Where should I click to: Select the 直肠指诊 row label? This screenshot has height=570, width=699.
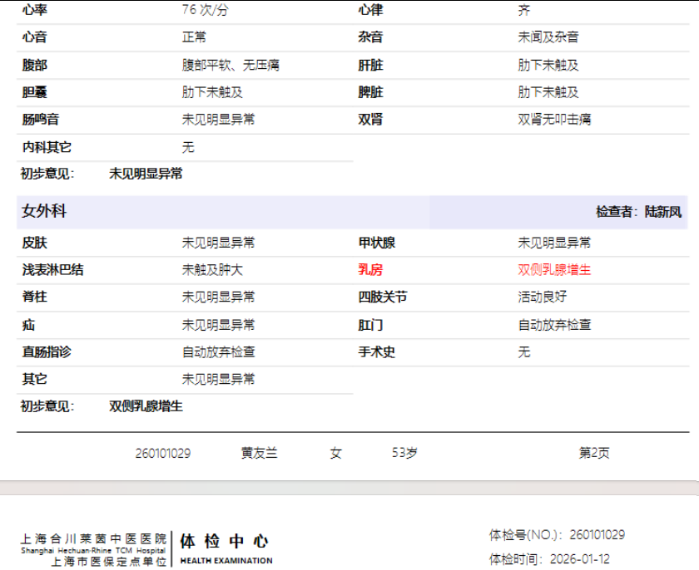[x=47, y=351]
